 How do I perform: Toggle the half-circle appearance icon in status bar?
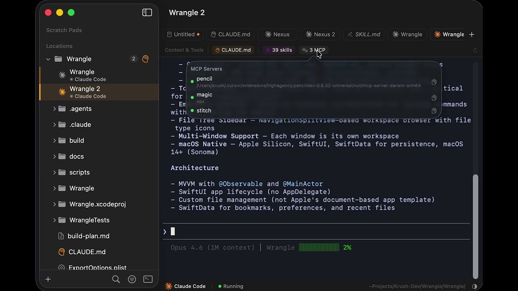pyautogui.click(x=474, y=286)
